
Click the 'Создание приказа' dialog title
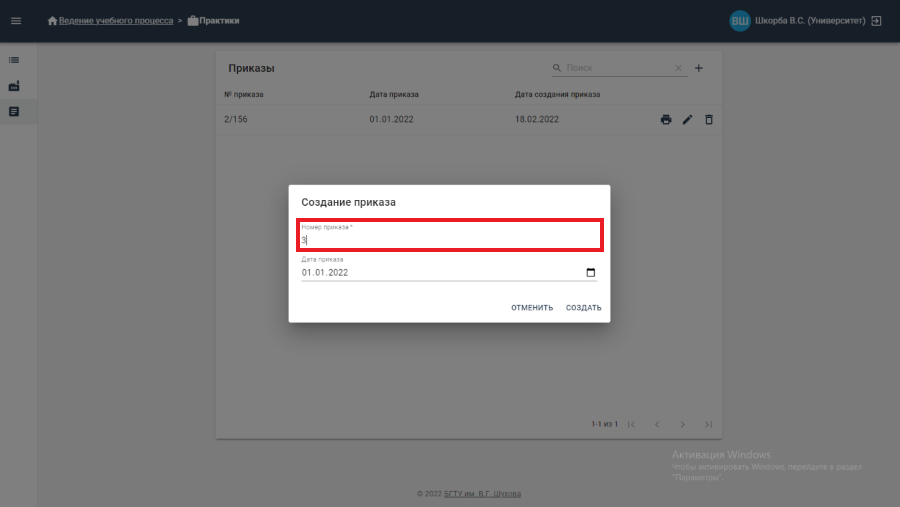[x=349, y=202]
